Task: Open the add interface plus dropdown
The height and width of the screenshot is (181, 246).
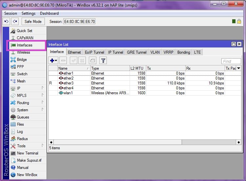Action: (x=53, y=61)
